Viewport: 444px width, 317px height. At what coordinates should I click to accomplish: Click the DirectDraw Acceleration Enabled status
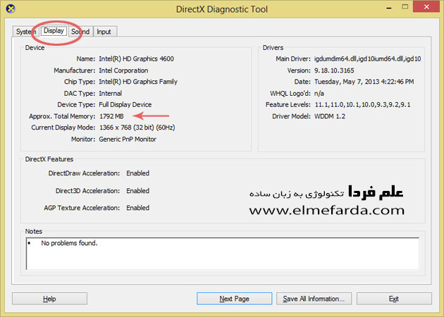(x=137, y=173)
